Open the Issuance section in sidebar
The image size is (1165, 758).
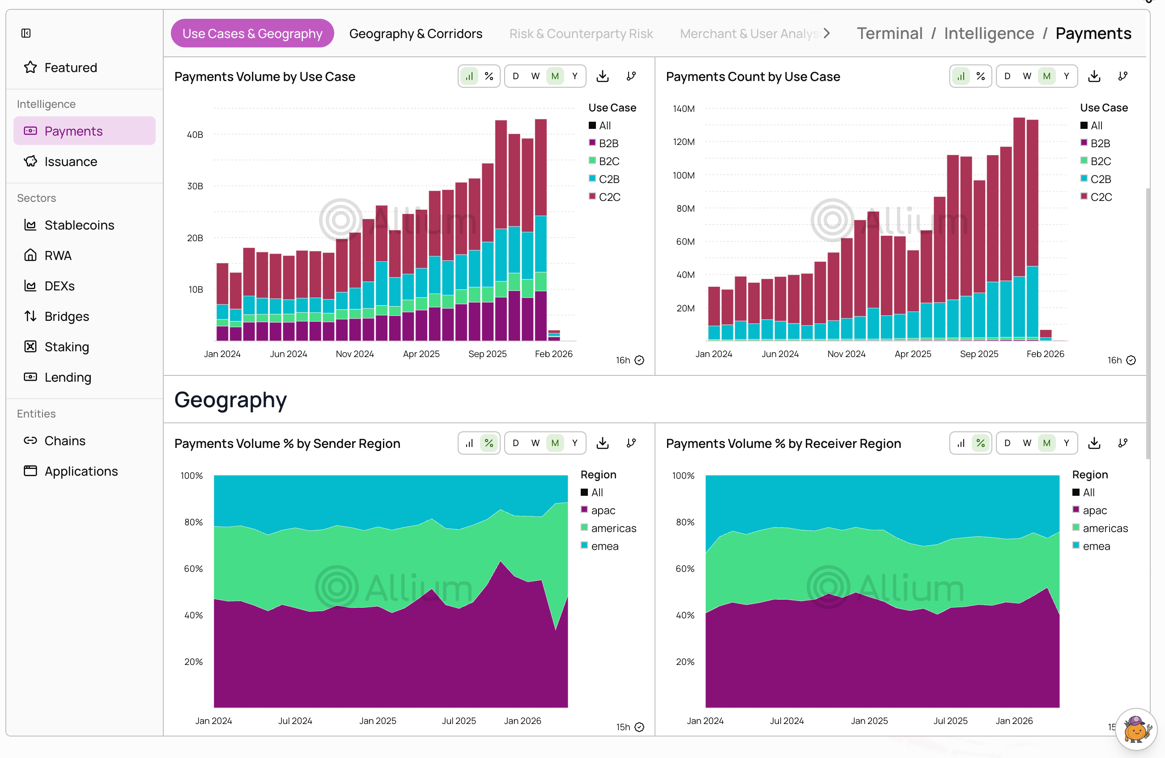click(71, 162)
